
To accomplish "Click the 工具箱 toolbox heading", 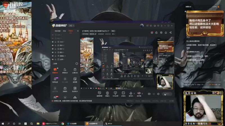I will 55,64.
